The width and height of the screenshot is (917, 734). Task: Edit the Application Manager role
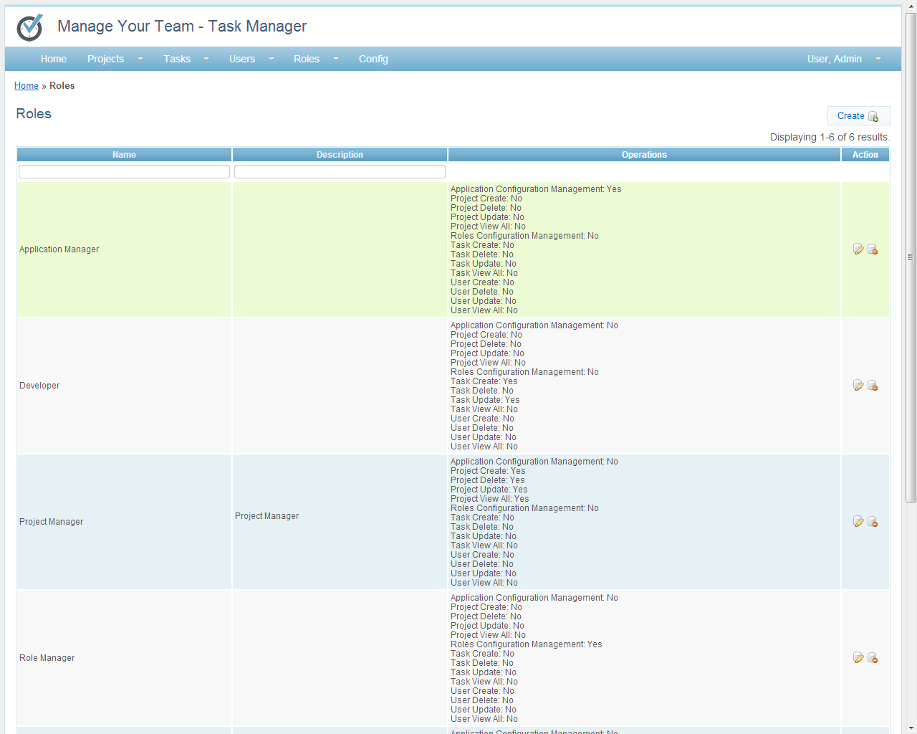point(858,249)
